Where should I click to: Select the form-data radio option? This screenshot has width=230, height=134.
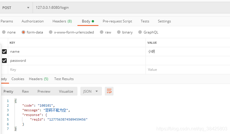(32, 32)
